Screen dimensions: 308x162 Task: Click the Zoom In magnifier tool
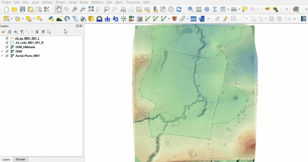click(x=74, y=9)
